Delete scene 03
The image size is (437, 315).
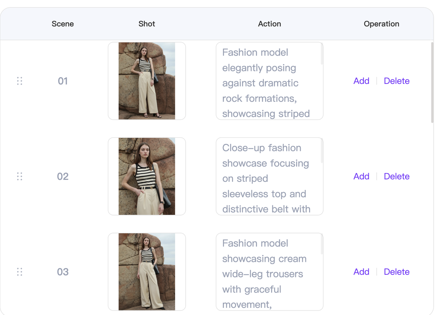click(x=396, y=272)
